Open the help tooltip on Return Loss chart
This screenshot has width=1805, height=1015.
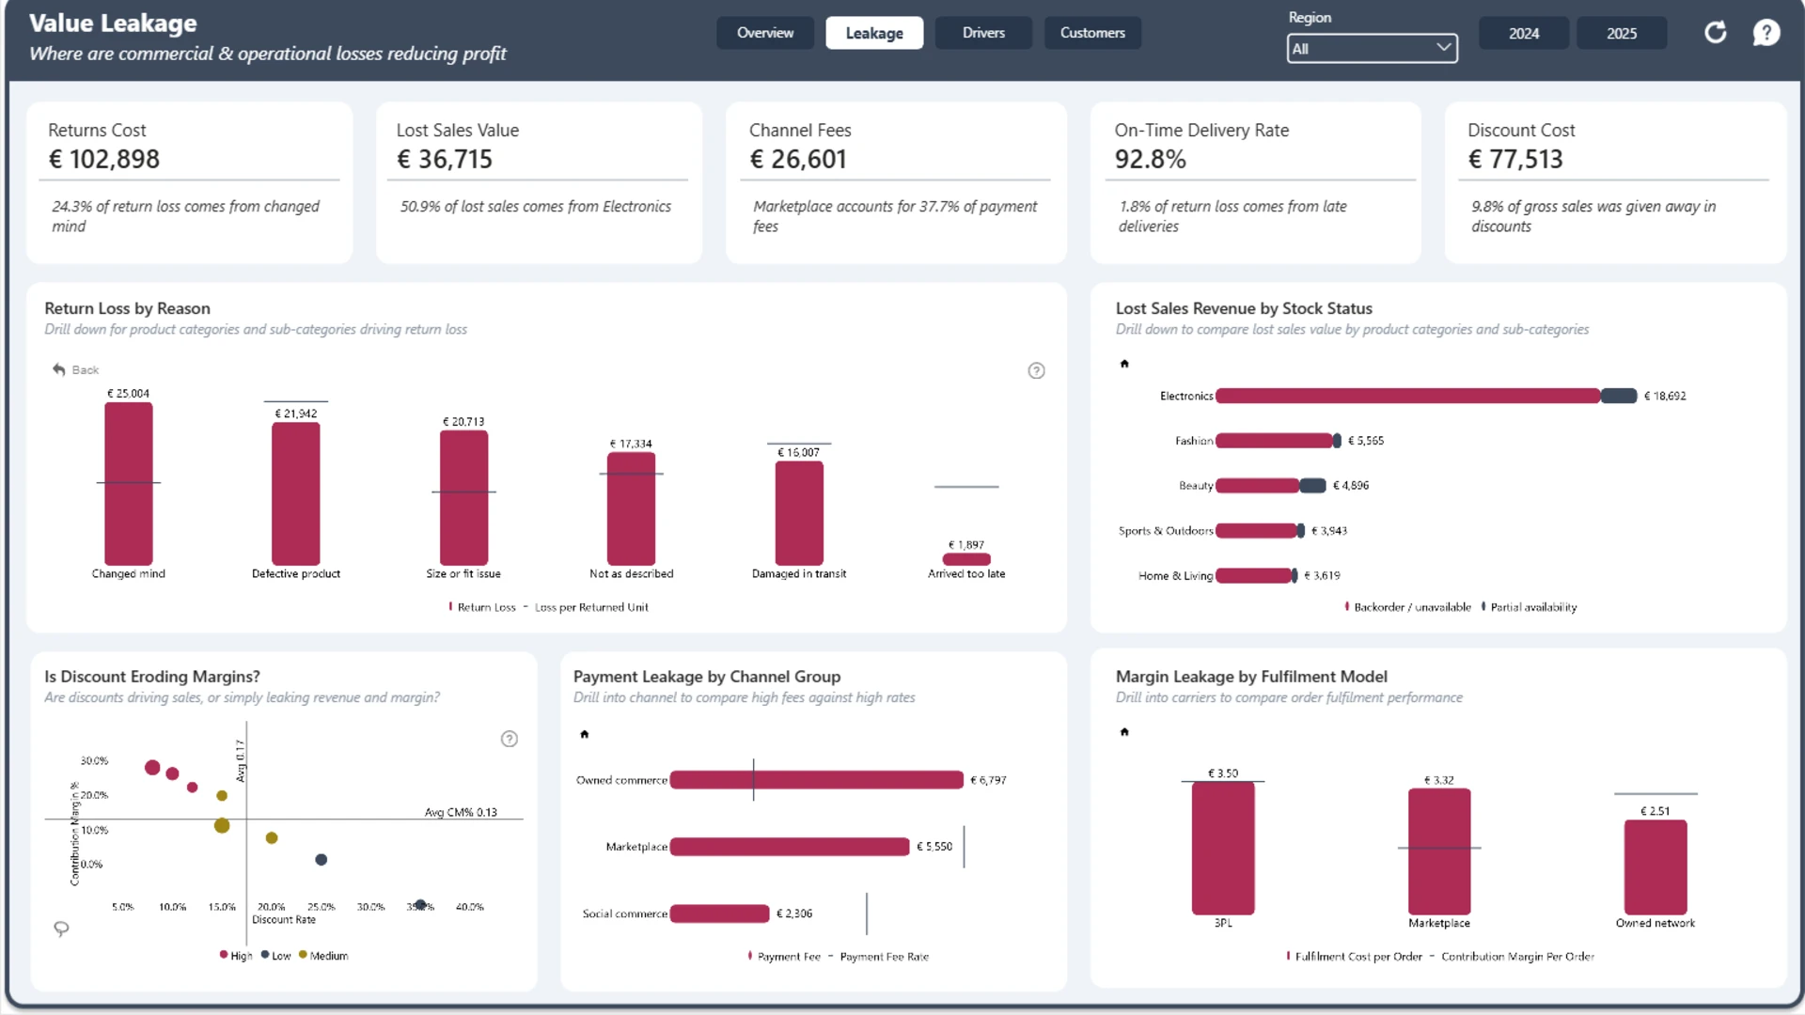1036,371
